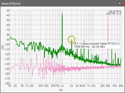This screenshot has width=125, height=93.
Task: Click the 100 label on the Hz axis
Action: [x=31, y=86]
